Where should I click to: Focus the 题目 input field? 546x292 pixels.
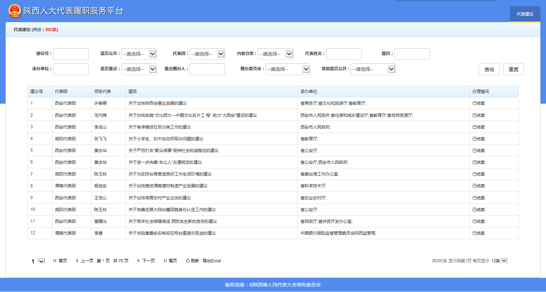(x=412, y=54)
